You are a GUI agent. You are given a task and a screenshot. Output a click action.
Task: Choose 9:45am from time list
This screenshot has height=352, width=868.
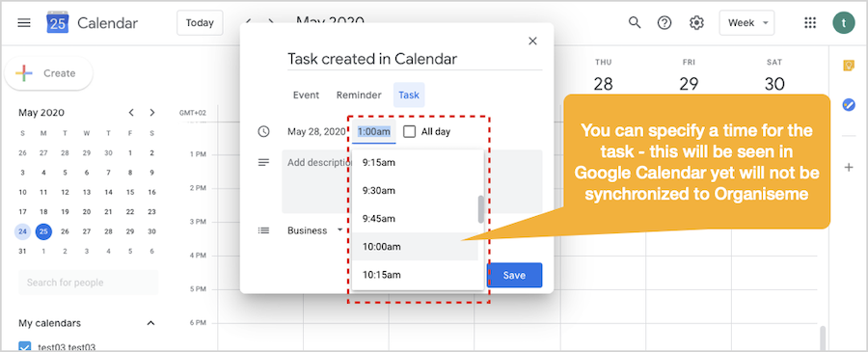[x=415, y=219]
